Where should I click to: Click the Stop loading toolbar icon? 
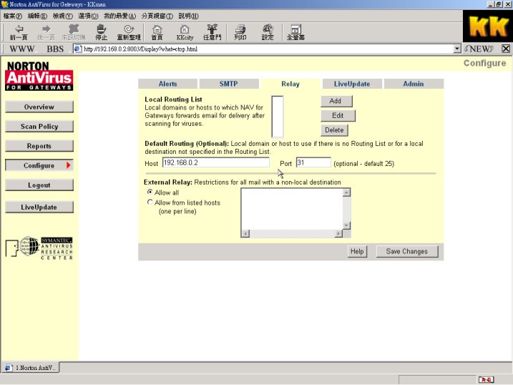point(101,31)
